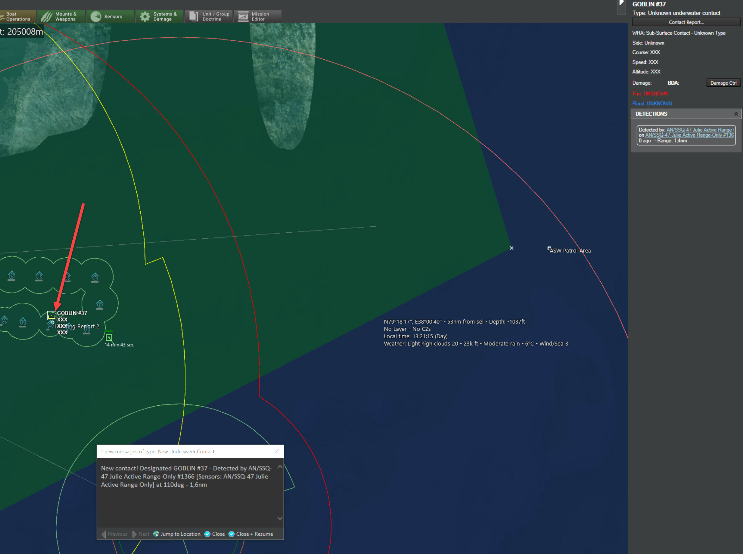The height and width of the screenshot is (554, 743).
Task: Launch the Mission Editor
Action: click(x=258, y=16)
